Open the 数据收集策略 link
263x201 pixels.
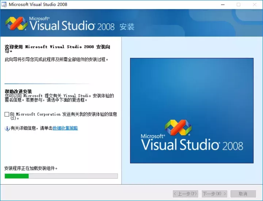(65, 128)
